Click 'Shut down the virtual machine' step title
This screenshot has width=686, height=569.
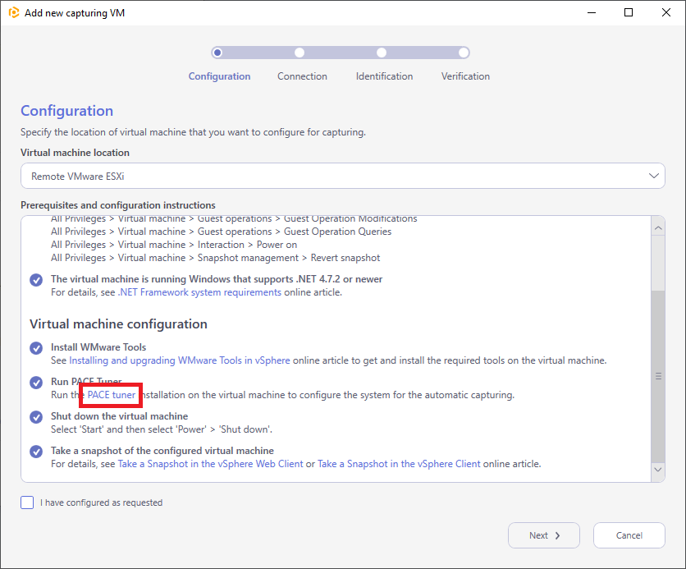pos(120,416)
